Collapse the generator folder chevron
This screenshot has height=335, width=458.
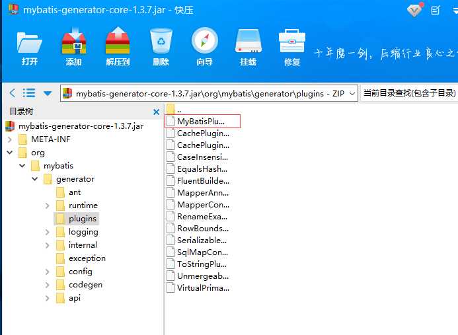[x=35, y=179]
